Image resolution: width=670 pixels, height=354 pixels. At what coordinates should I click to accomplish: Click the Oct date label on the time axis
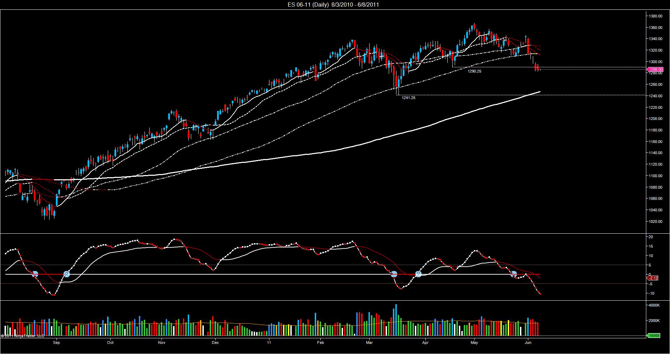[110, 342]
